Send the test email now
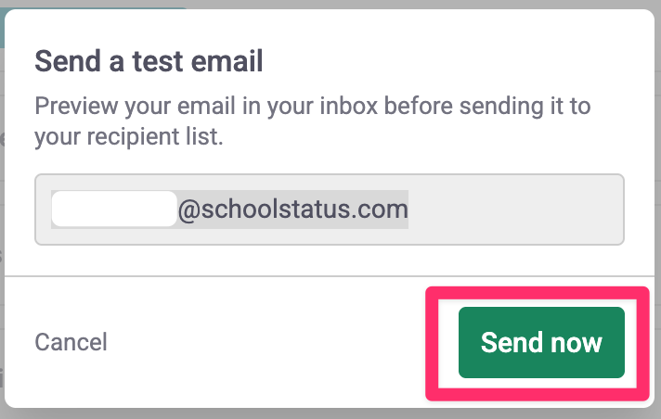Screen dimensions: 661x419 click(x=541, y=342)
